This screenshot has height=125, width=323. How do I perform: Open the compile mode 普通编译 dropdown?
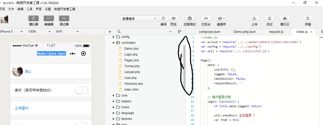pos(139,19)
